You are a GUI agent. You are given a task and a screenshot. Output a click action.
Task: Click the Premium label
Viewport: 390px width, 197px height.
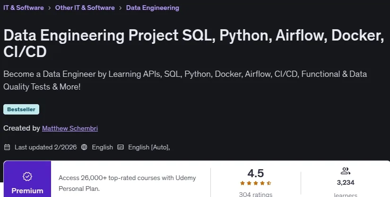(27, 191)
